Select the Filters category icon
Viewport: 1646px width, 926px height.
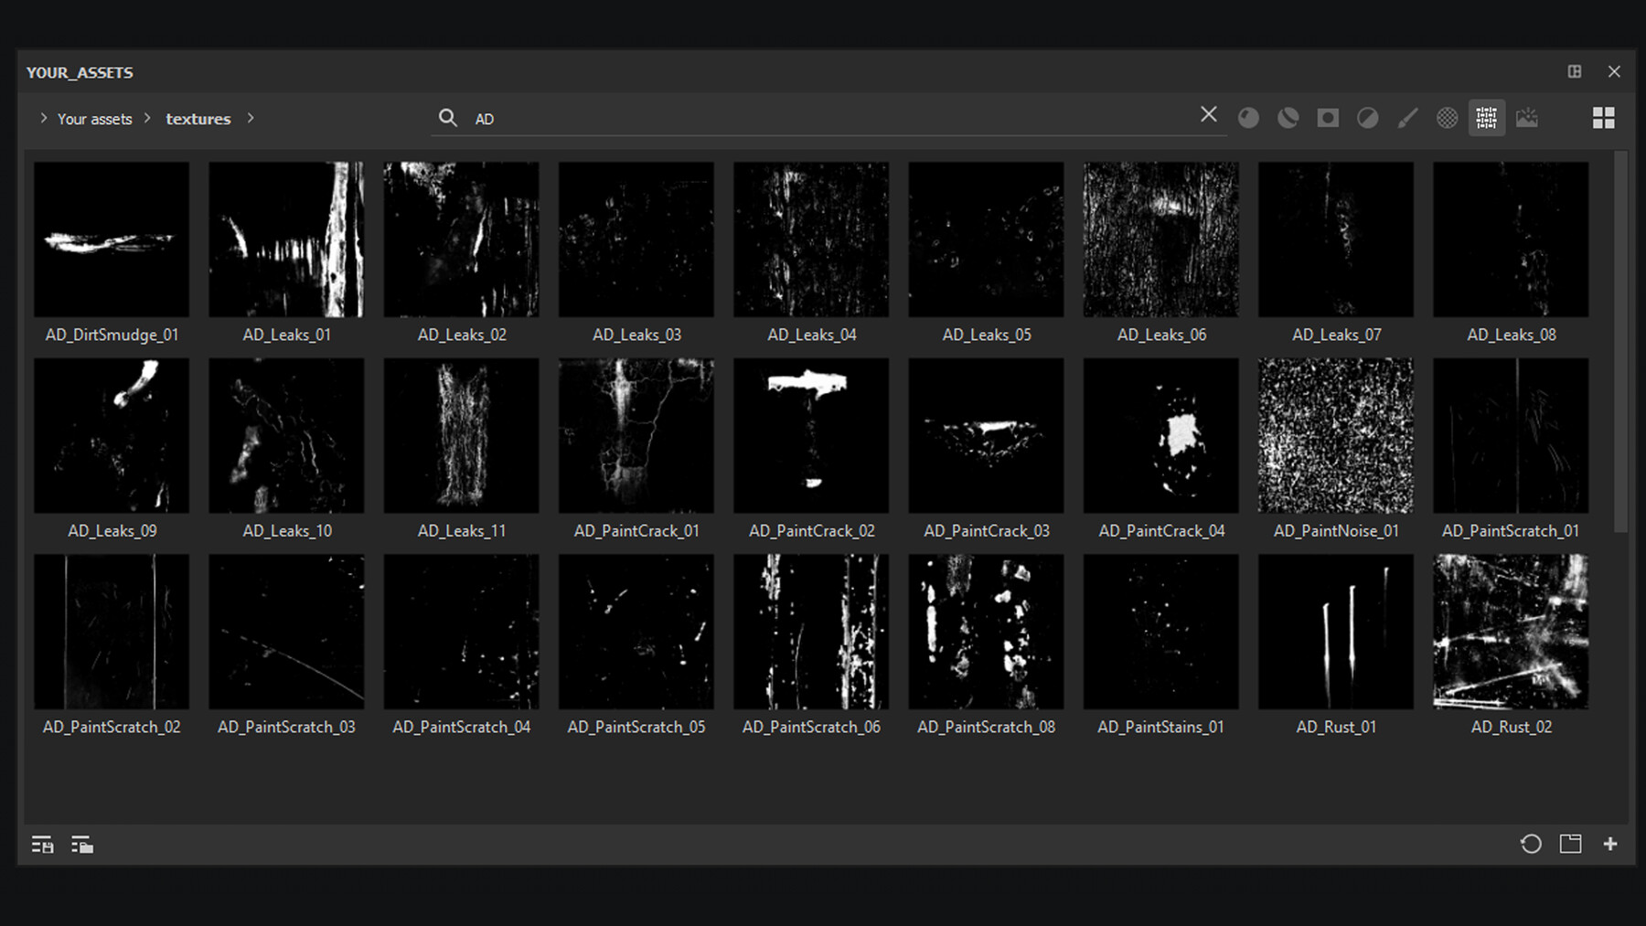point(1367,117)
